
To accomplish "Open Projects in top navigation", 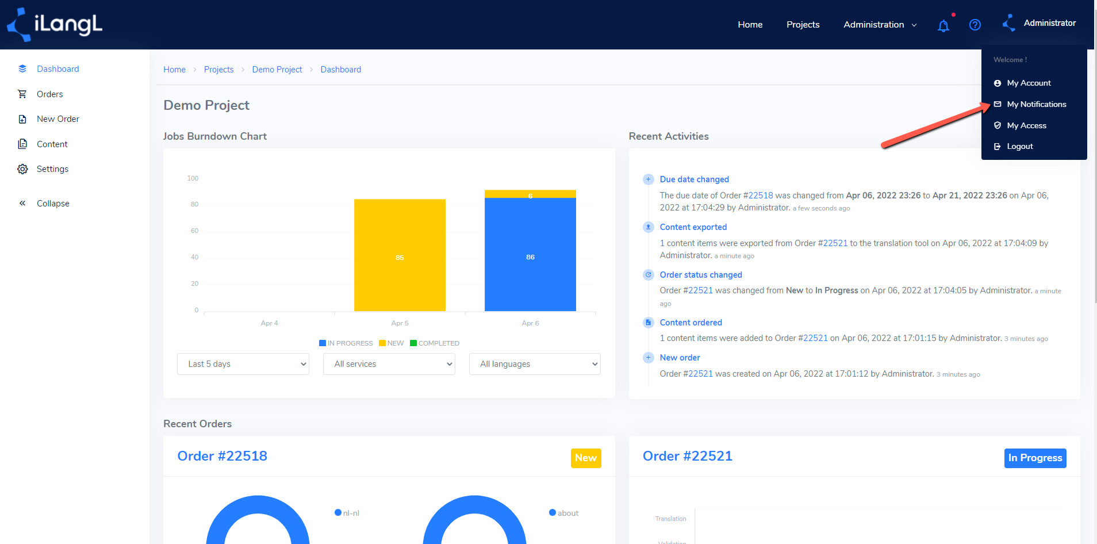I will (803, 25).
